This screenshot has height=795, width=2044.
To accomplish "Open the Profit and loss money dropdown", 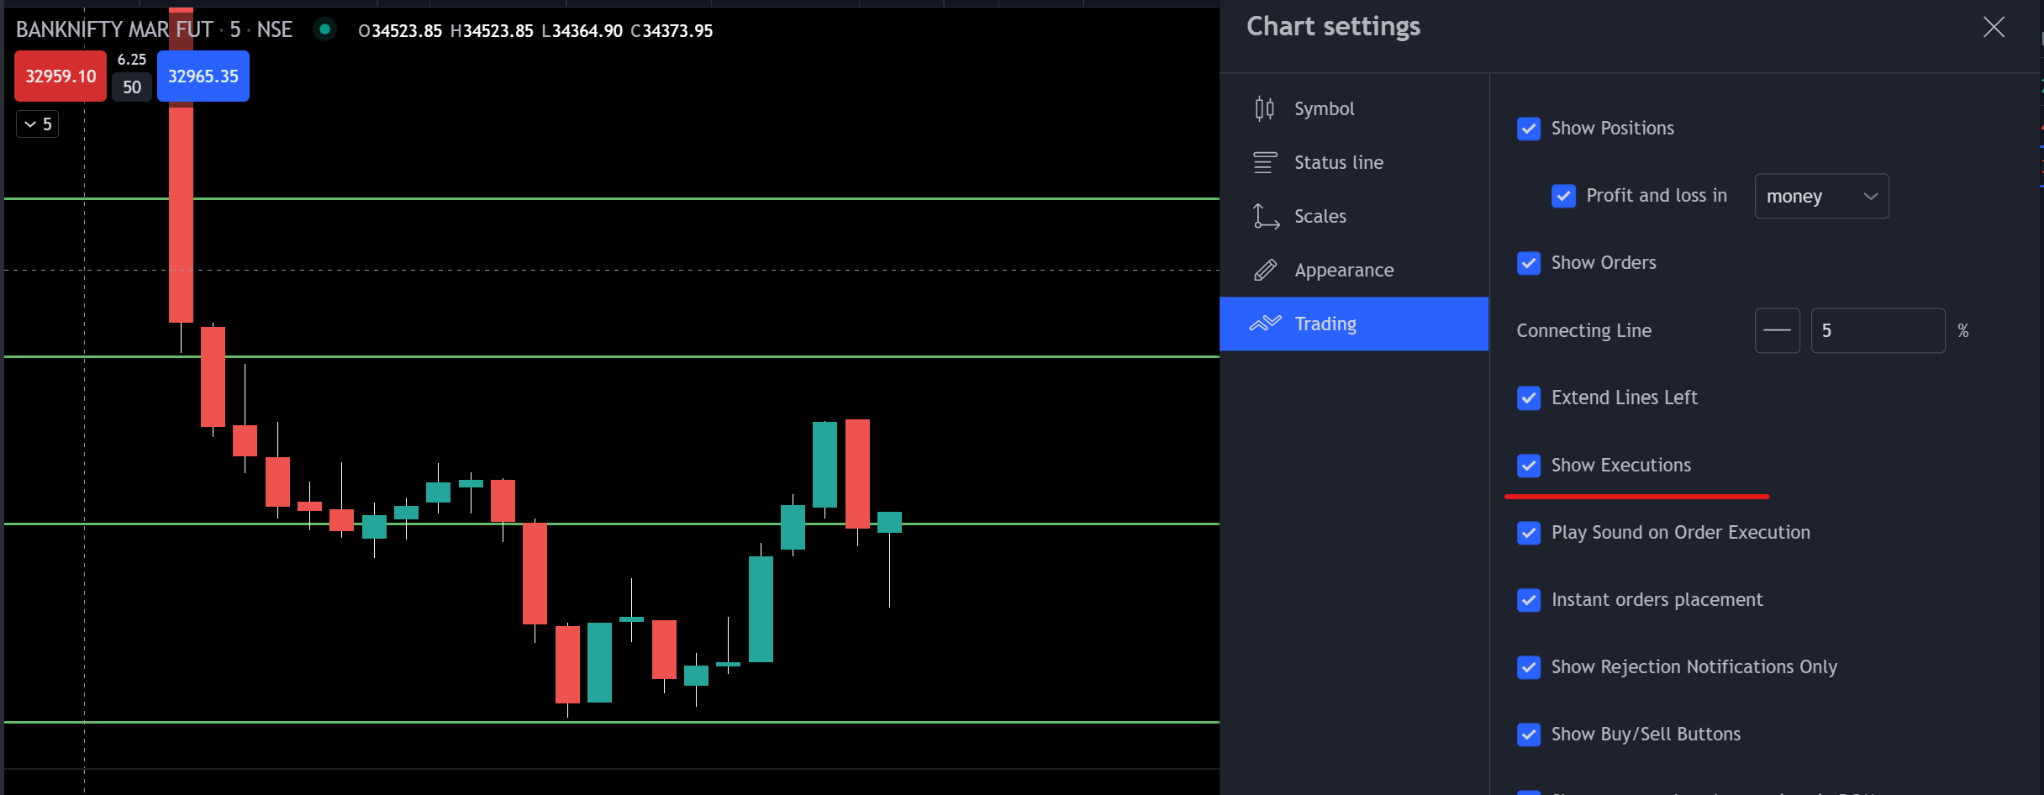I will pyautogui.click(x=1821, y=196).
